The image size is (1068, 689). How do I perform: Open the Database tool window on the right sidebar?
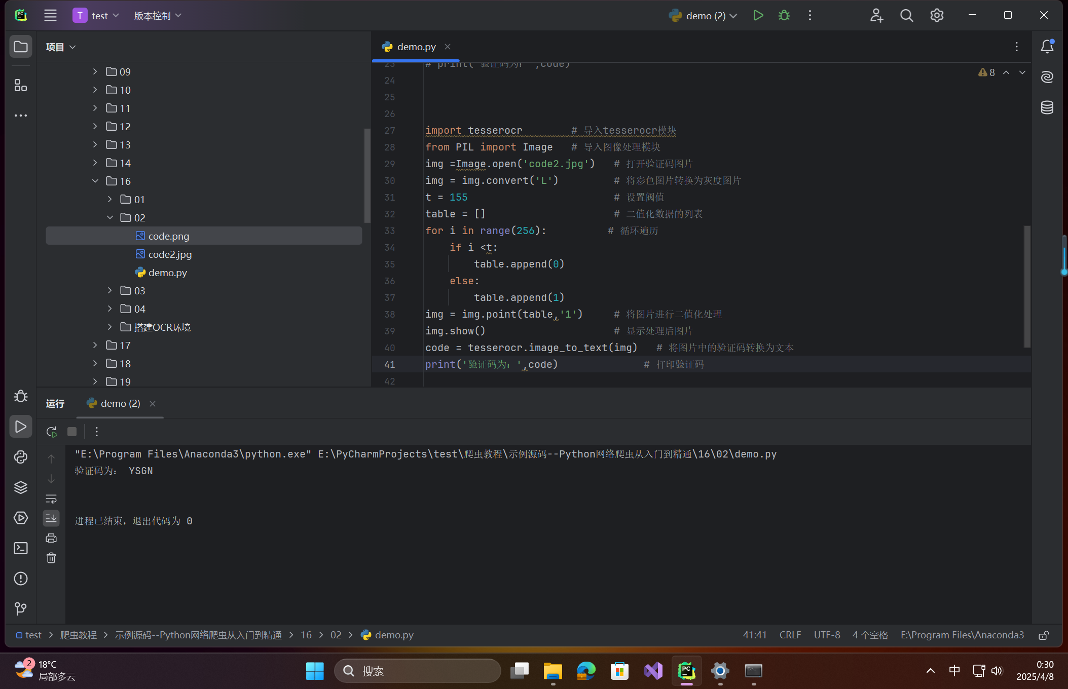1047,107
